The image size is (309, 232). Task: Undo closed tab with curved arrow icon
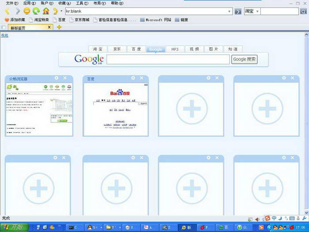[x=55, y=11]
